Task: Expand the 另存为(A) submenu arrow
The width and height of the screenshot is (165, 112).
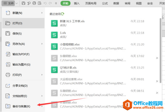Action: pos(42,44)
